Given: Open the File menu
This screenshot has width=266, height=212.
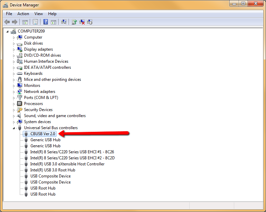Looking at the screenshot, I should point(9,14).
